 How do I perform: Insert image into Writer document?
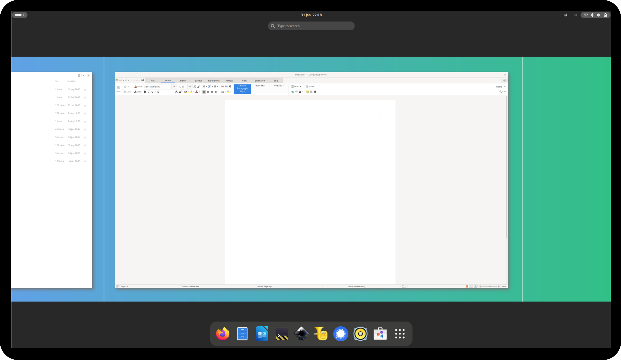[292, 92]
